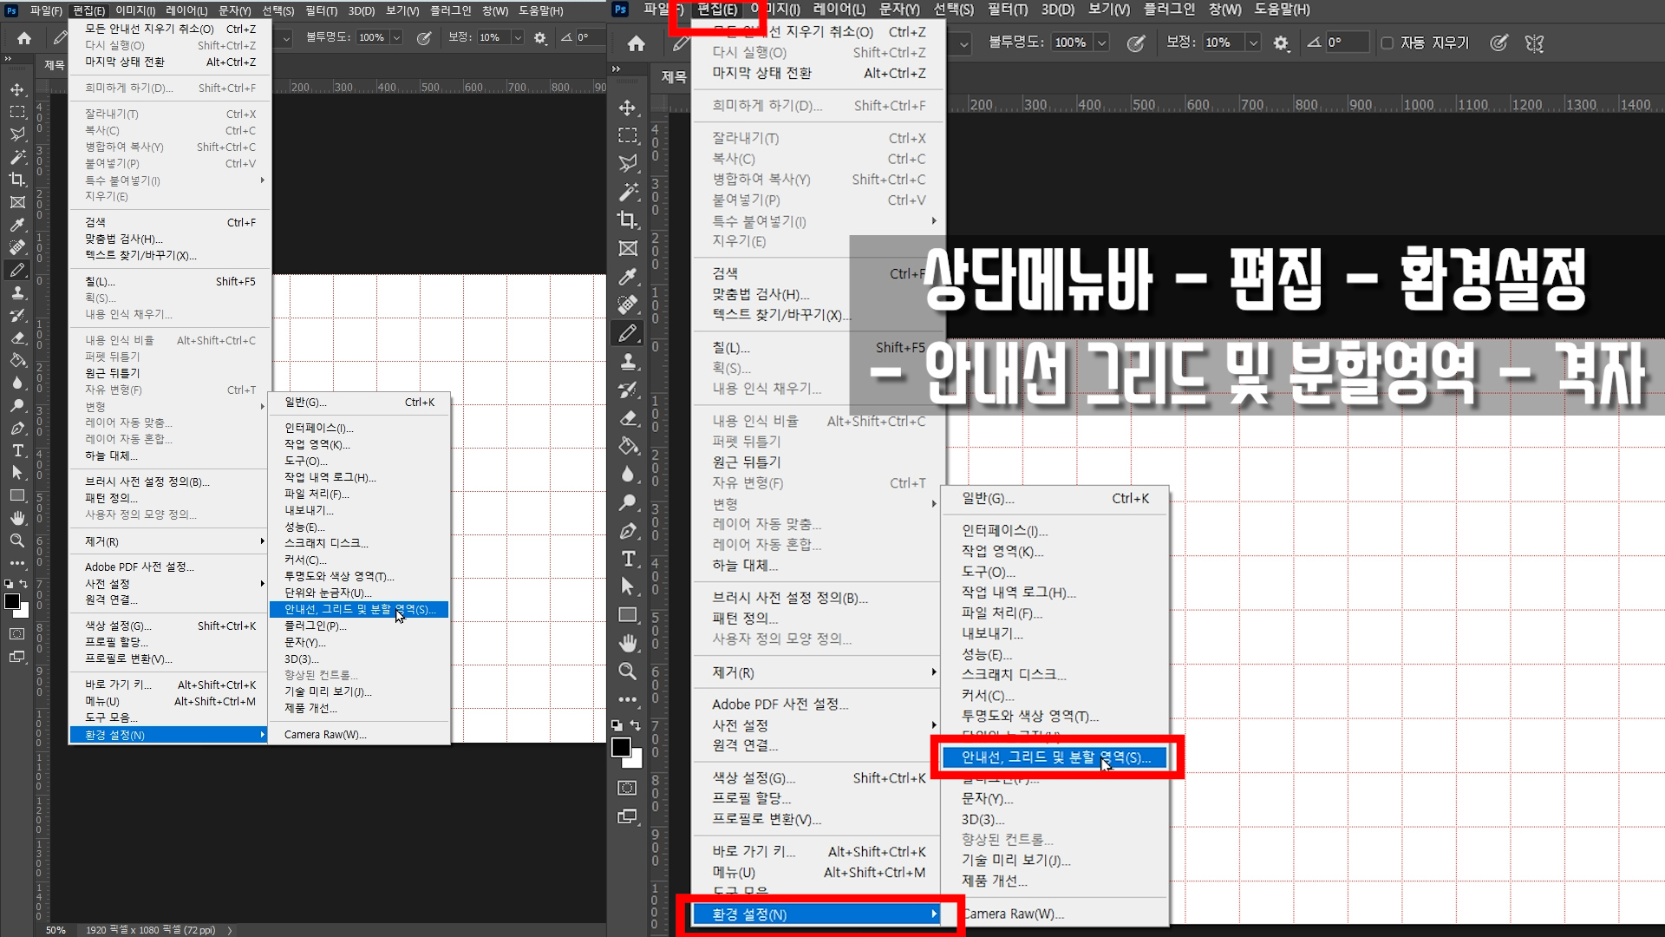This screenshot has height=937, width=1665.
Task: Click the butterfly symmetry options icon
Action: [1534, 43]
